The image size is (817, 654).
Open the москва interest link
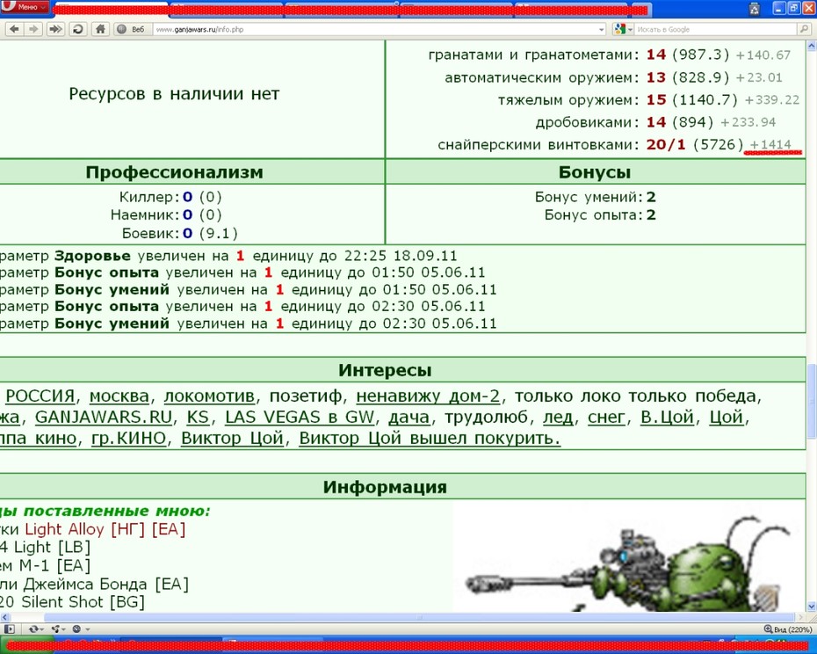click(x=119, y=396)
